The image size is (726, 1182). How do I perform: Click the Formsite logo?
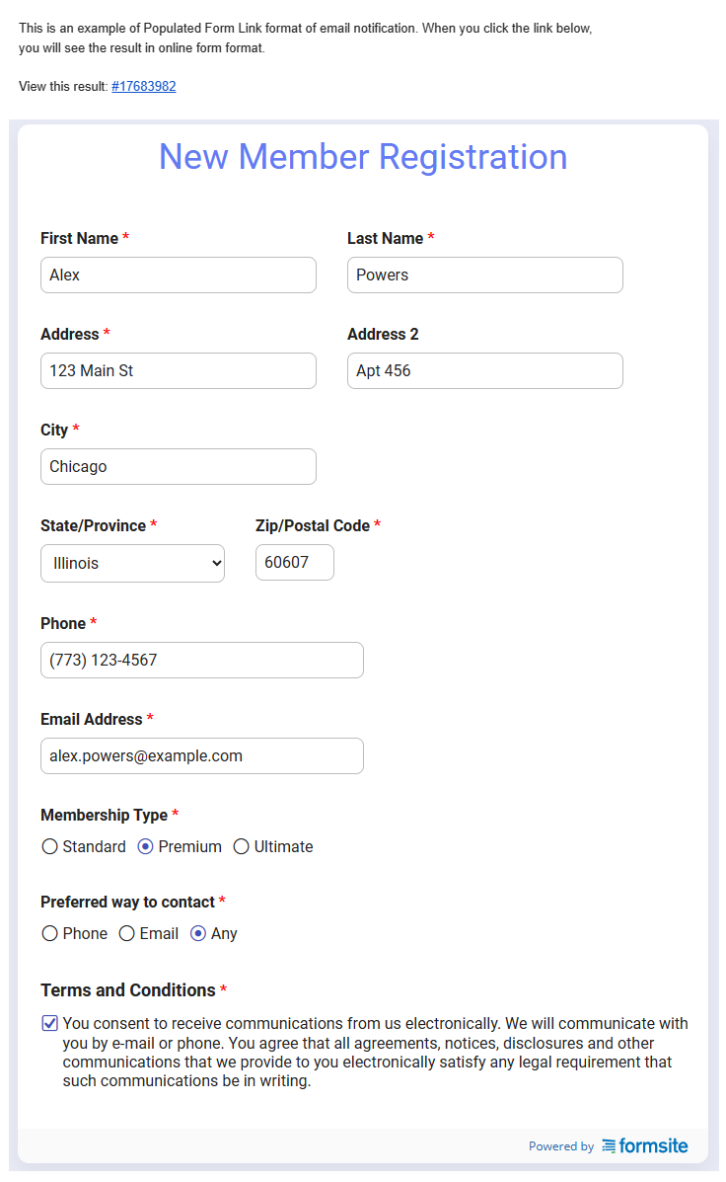[645, 1145]
